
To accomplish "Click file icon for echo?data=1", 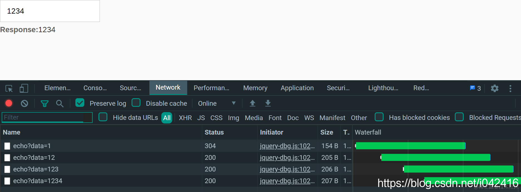I will (x=7, y=146).
